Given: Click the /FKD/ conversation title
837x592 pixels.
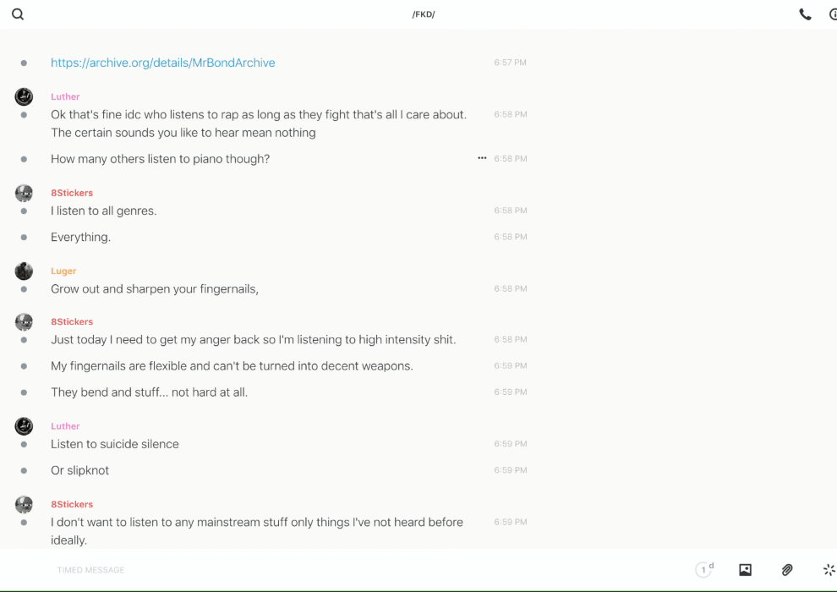Looking at the screenshot, I should click(424, 14).
